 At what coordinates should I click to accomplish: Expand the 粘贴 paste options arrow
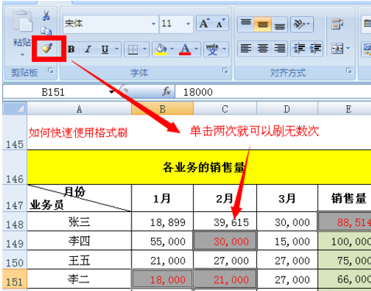click(x=22, y=55)
